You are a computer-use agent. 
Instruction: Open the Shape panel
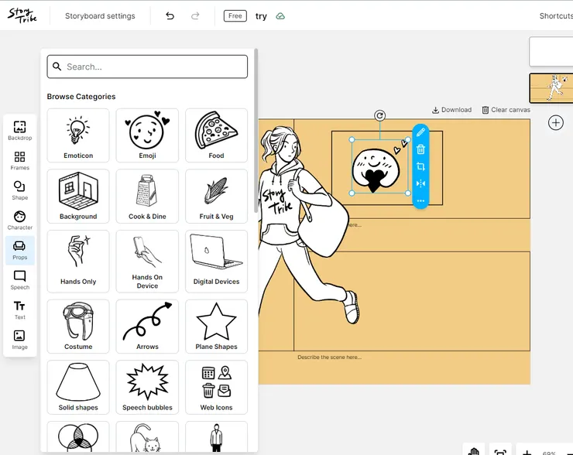[19, 190]
